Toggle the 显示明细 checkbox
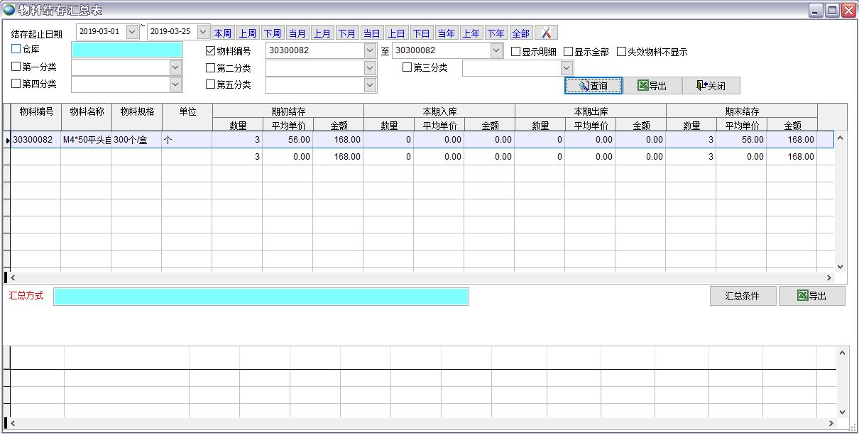 pyautogui.click(x=516, y=52)
